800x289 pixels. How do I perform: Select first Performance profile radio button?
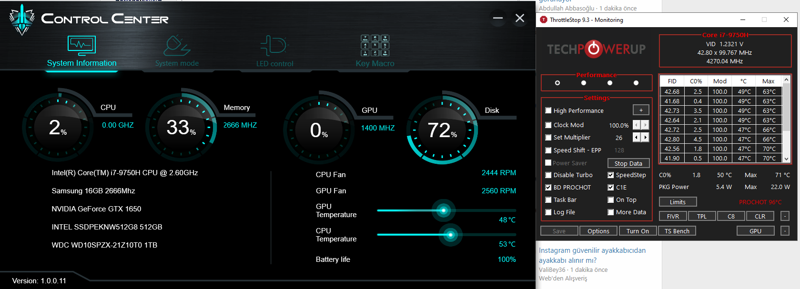pyautogui.click(x=557, y=83)
